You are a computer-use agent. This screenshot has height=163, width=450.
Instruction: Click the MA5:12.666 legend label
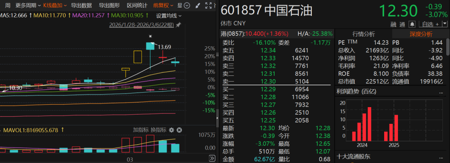(13, 15)
